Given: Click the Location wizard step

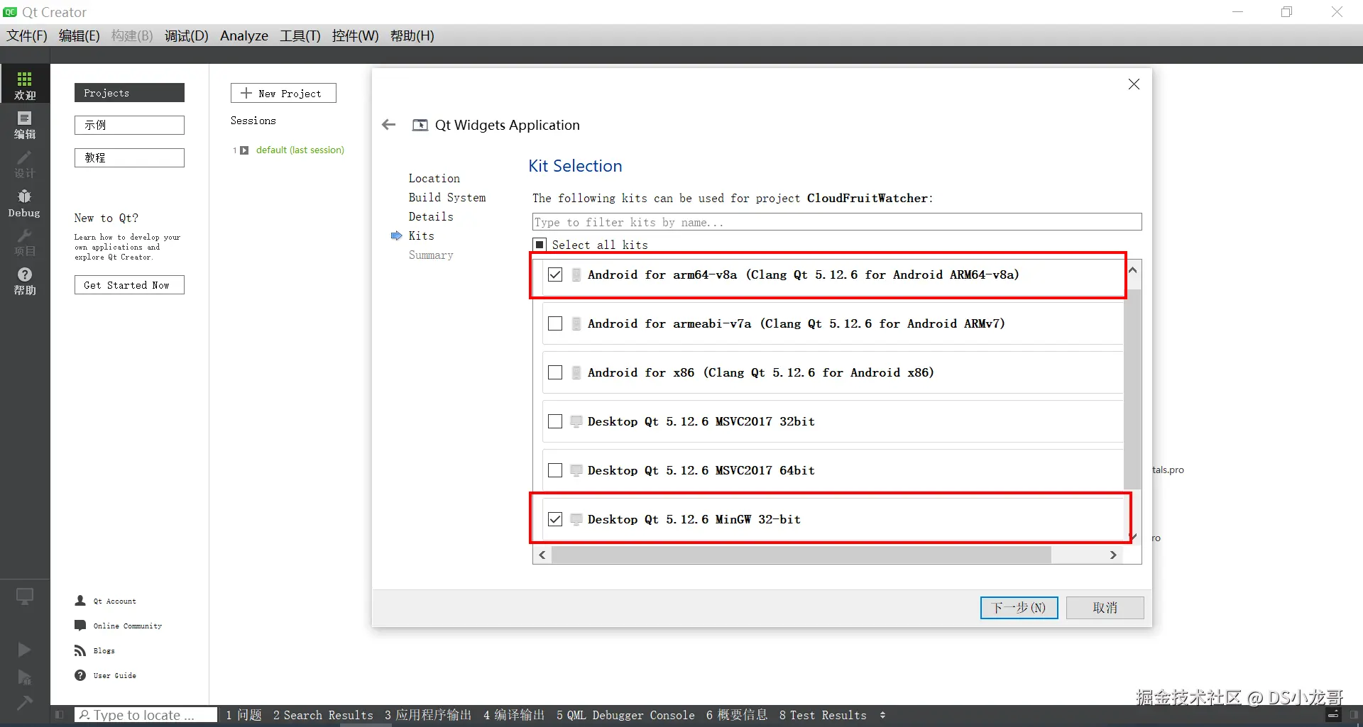Looking at the screenshot, I should (434, 179).
